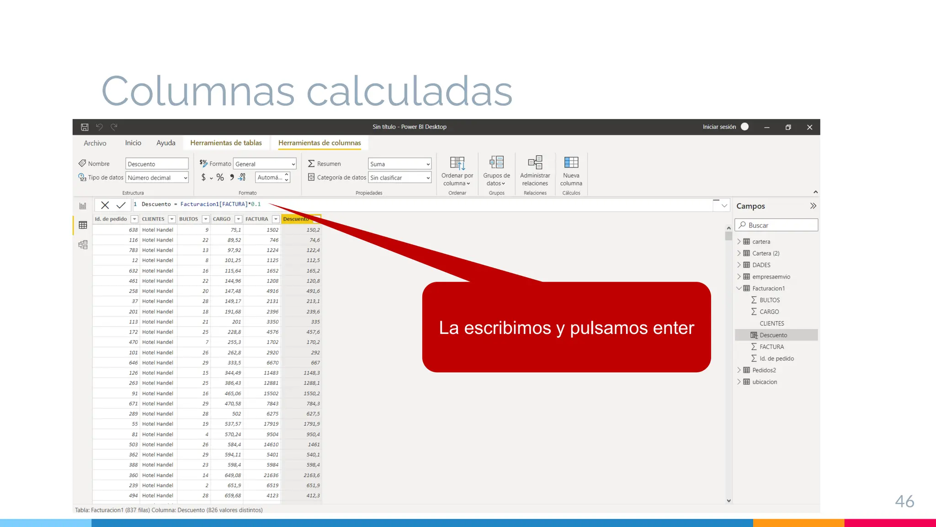Collapse the Facturacion1 table

point(739,288)
